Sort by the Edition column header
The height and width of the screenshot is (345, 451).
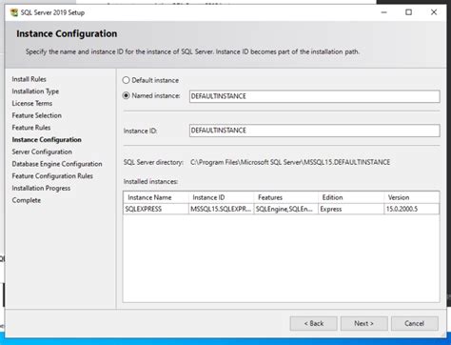pos(351,197)
